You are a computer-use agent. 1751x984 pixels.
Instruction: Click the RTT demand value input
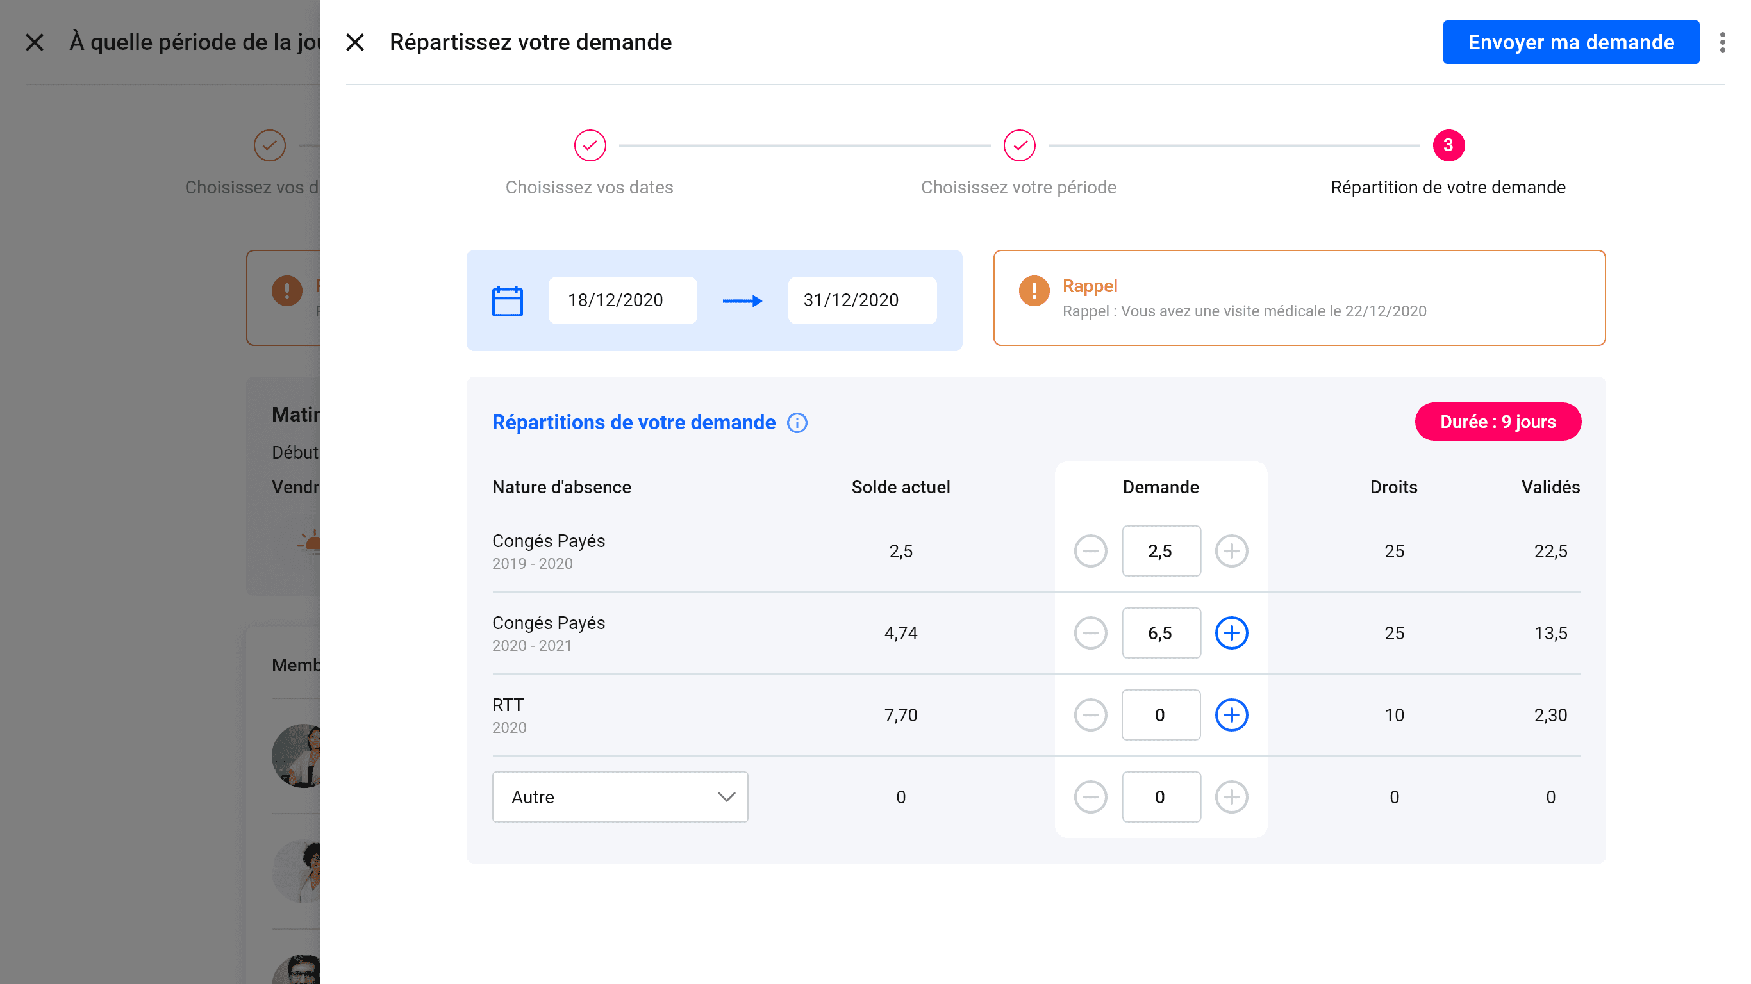1160,715
